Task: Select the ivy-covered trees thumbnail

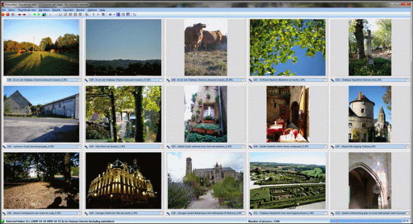Action: 123,114
